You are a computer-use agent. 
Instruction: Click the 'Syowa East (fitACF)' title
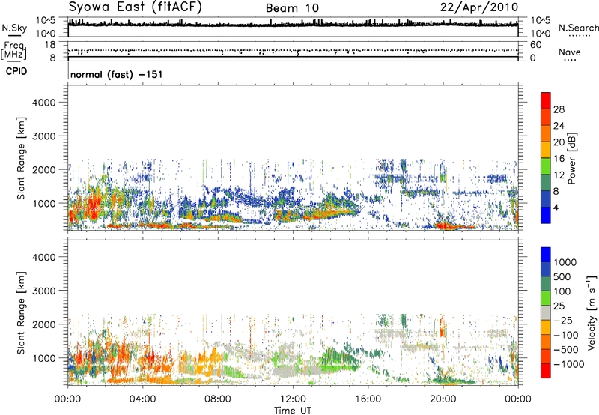[136, 7]
